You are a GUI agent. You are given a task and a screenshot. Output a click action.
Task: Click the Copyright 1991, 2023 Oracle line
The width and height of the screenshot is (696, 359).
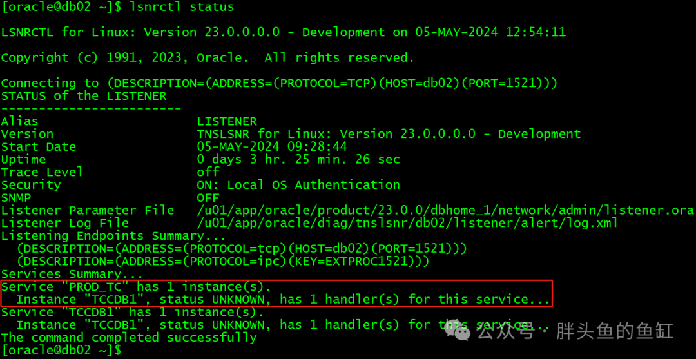tap(208, 58)
